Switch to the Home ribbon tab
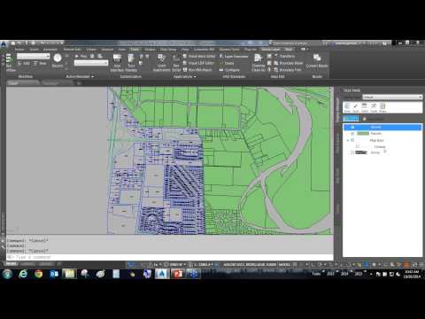 click(x=19, y=50)
